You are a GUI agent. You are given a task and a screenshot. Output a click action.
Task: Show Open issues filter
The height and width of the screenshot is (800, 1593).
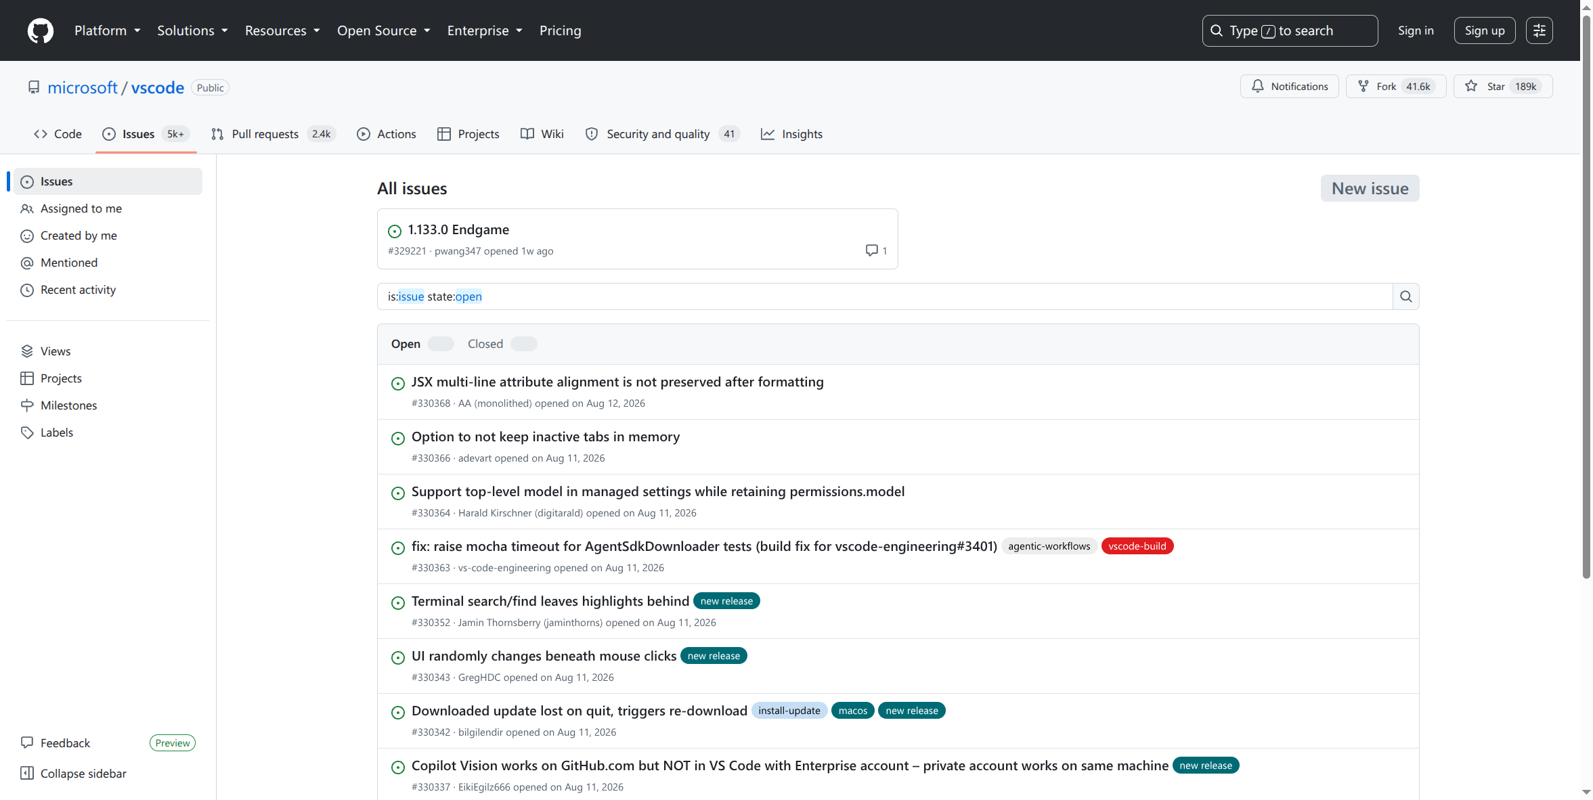click(x=422, y=344)
